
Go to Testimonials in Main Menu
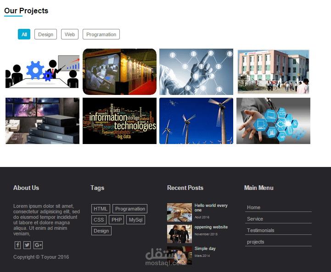tap(278, 230)
